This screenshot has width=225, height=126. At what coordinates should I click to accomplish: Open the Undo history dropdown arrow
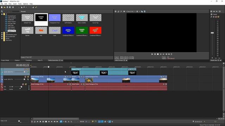(x=26, y=7)
